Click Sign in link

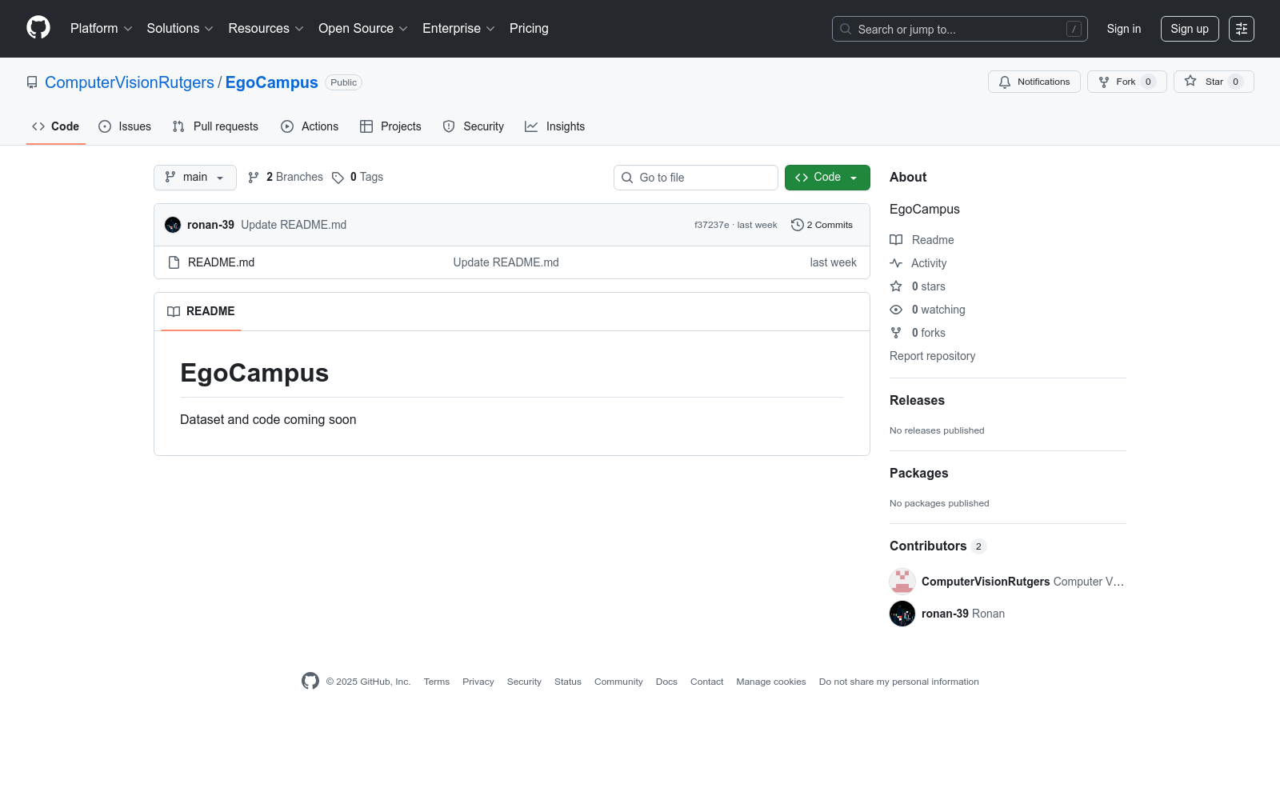coord(1124,29)
